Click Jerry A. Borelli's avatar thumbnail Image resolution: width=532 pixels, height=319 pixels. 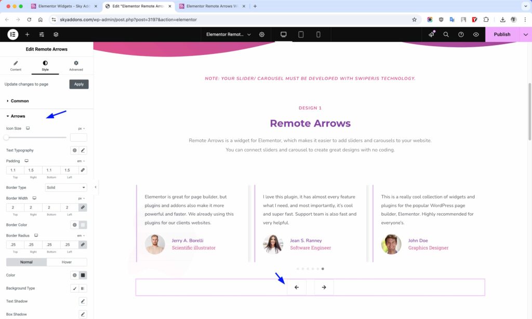(155, 244)
